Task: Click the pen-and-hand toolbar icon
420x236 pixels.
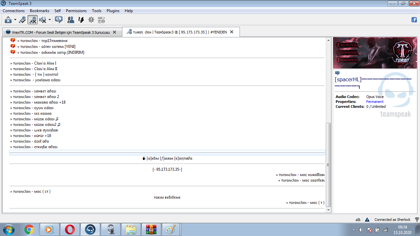Action: pos(81,20)
